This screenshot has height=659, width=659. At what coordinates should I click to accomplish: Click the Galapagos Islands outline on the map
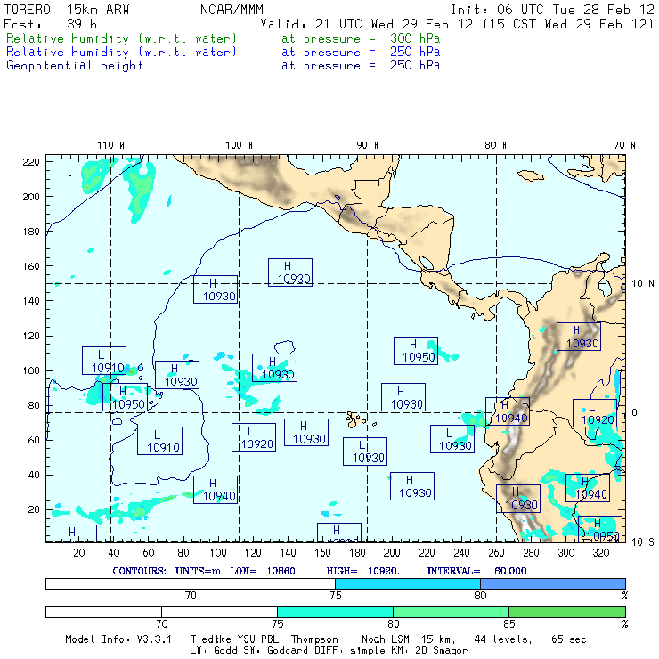(x=353, y=419)
